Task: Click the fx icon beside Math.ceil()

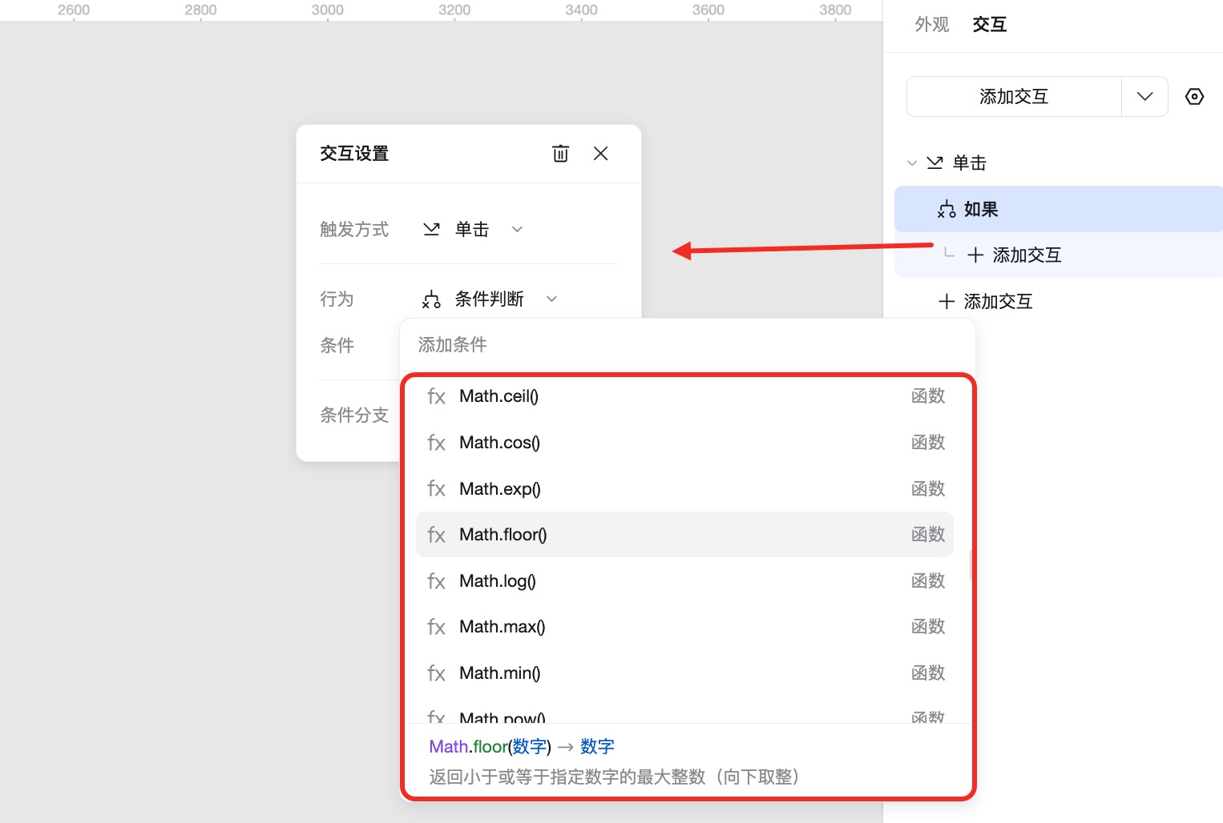Action: coord(436,395)
